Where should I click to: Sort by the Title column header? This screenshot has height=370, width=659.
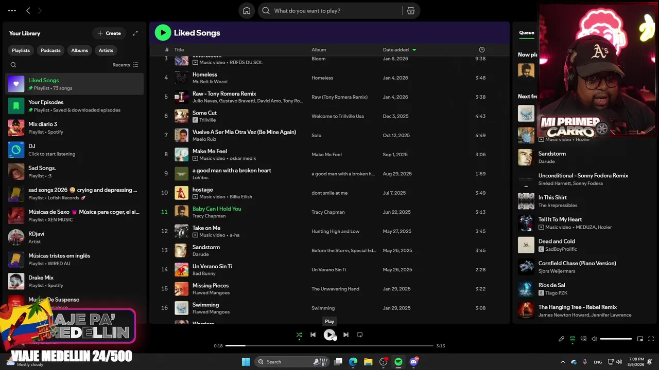pyautogui.click(x=179, y=50)
